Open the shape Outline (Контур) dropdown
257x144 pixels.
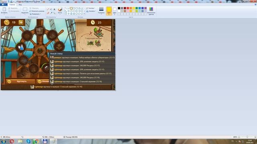pos(91,8)
